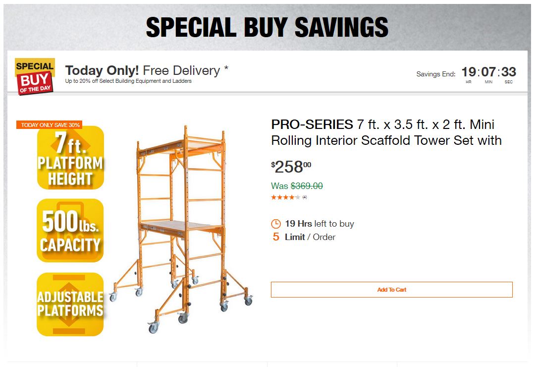Open the review count next to stars
536x367 pixels.
coord(305,197)
